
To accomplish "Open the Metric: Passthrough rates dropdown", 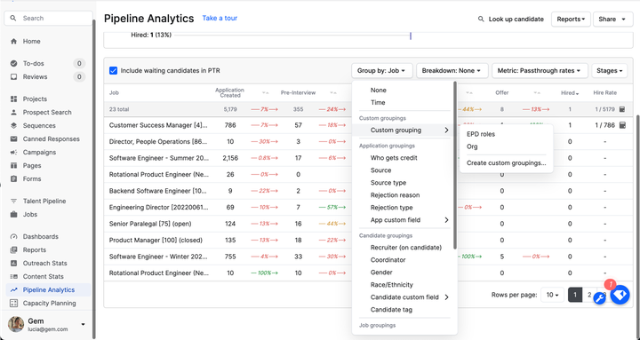I will point(540,70).
